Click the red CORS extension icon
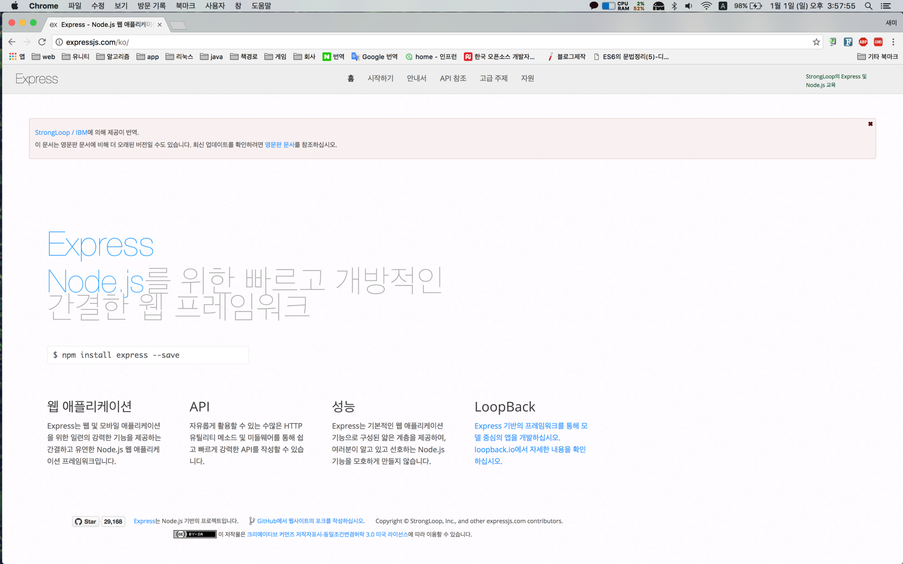This screenshot has width=903, height=564. tap(878, 42)
